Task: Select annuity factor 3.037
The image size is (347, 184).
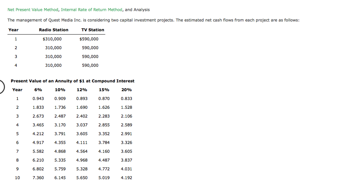Action: (x=82, y=125)
